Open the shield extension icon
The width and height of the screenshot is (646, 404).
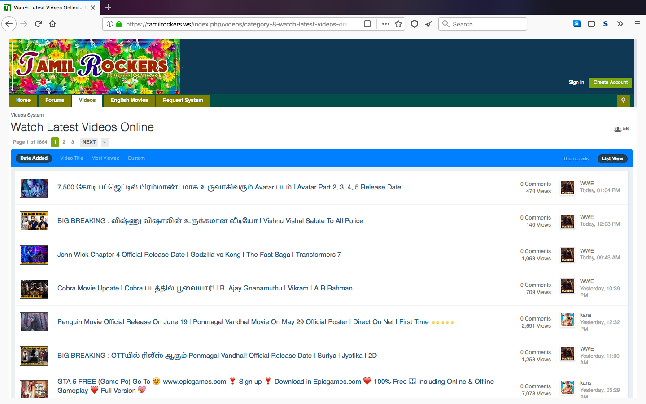click(x=415, y=24)
